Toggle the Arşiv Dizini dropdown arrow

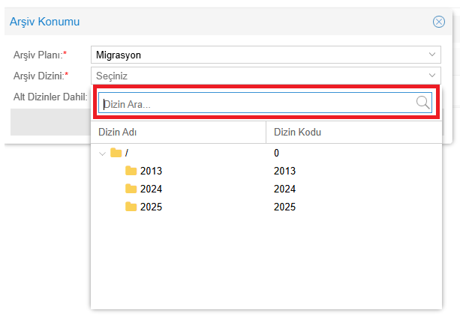(x=432, y=75)
